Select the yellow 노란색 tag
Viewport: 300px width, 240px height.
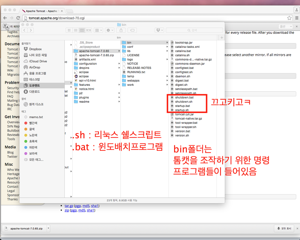30,135
